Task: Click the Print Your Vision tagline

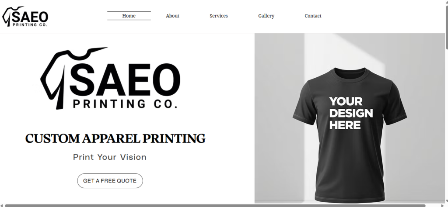Action: tap(110, 157)
